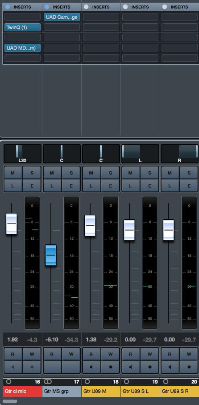This screenshot has width=199, height=405.
Task: Enable Listen on Gtr MS grp channel
Action: [52, 186]
